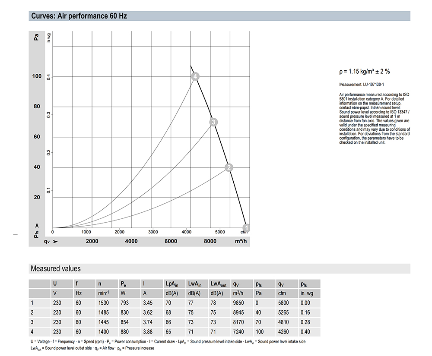Click operating point marker 4 on the curve

[196, 76]
